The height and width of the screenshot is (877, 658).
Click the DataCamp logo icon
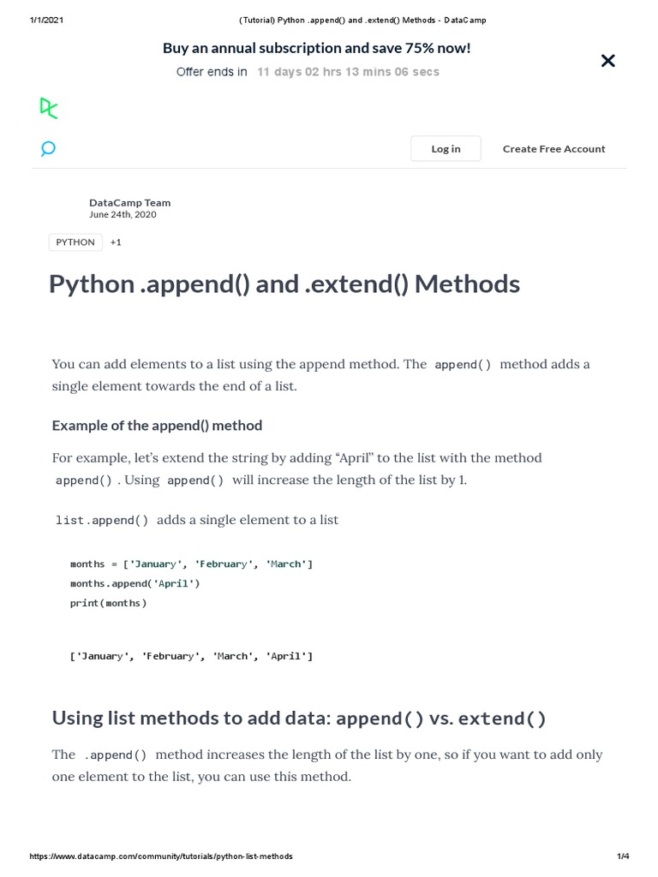[49, 108]
